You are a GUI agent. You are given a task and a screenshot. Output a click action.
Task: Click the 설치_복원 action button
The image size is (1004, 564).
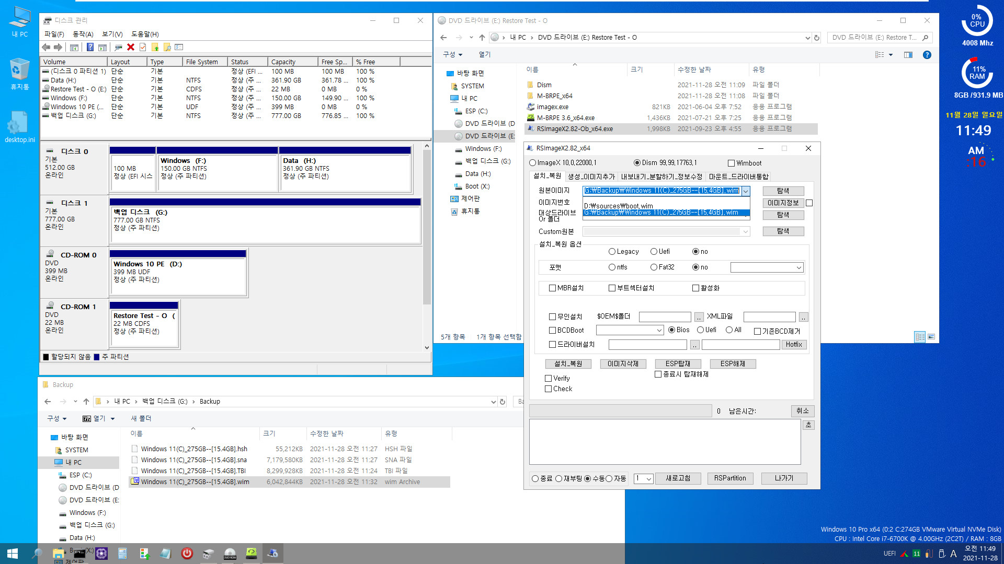tap(568, 364)
